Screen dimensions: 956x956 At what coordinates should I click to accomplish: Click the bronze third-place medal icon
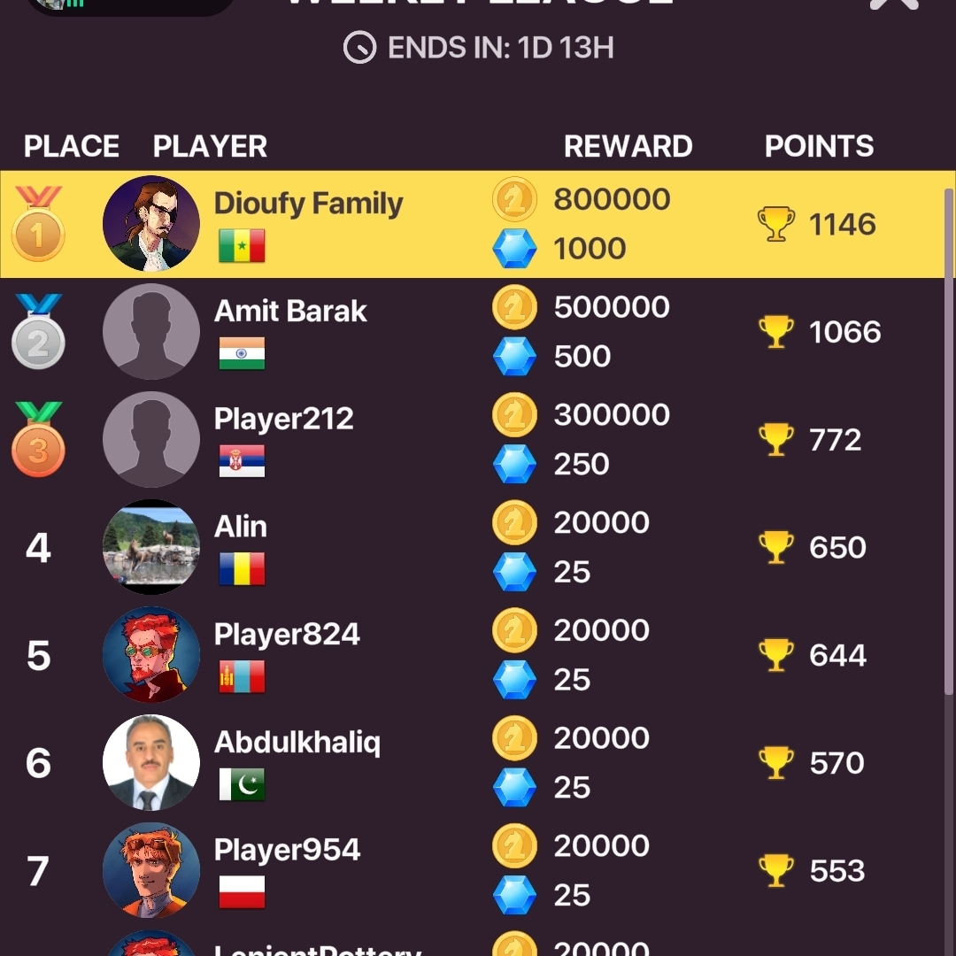38,439
